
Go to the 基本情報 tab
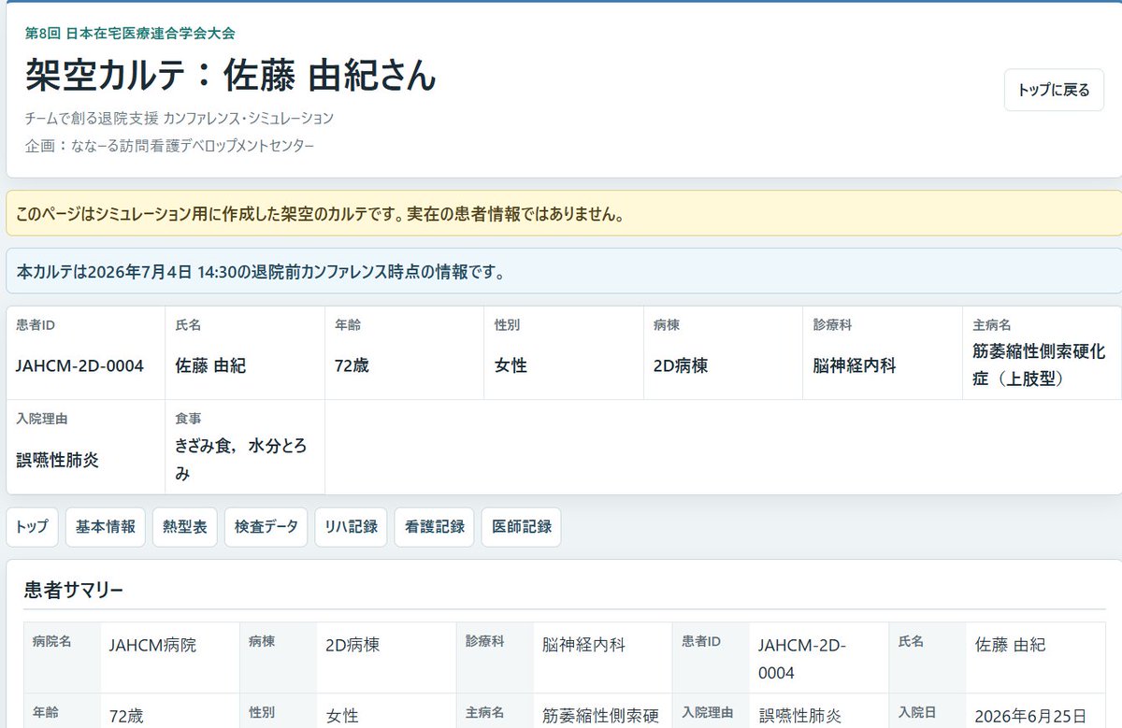click(x=106, y=527)
